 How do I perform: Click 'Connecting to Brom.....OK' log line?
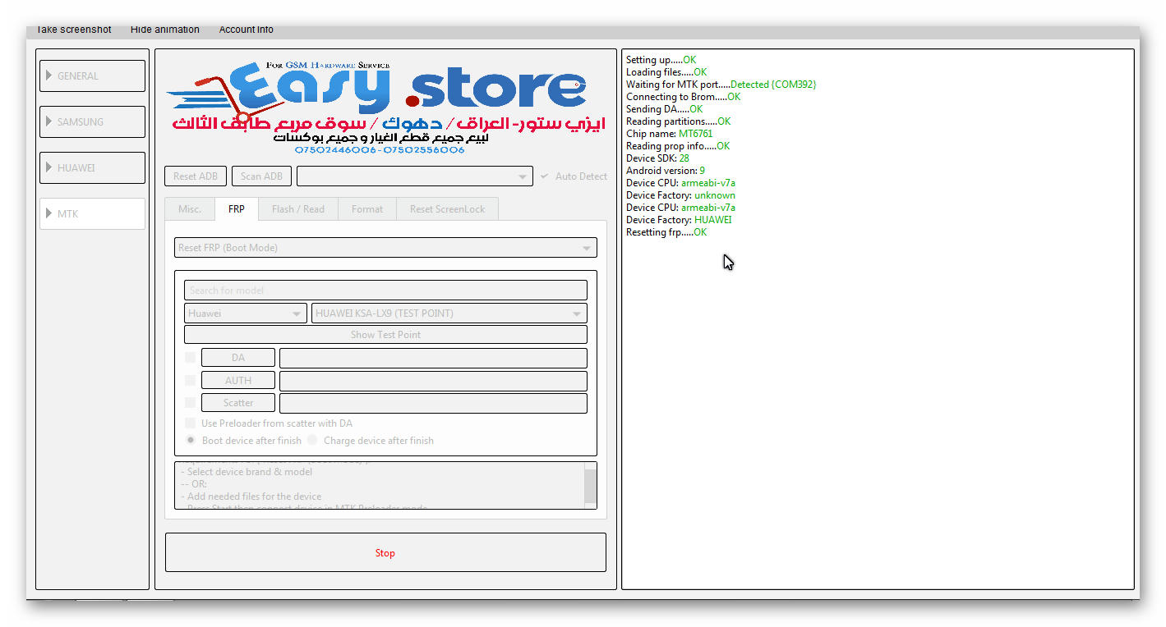click(683, 97)
